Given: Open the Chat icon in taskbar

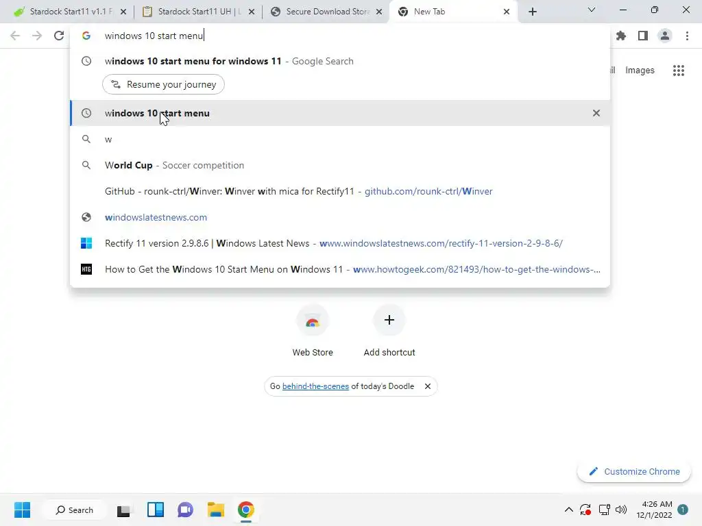Looking at the screenshot, I should 185,510.
